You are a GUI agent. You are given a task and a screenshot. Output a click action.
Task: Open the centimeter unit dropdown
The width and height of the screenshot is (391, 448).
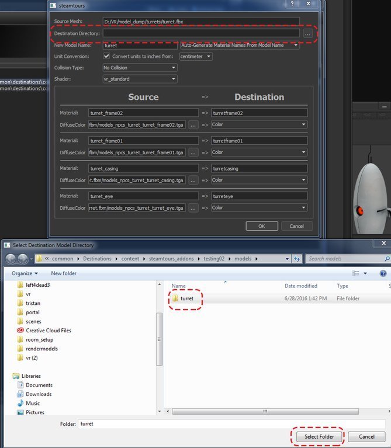pyautogui.click(x=196, y=57)
